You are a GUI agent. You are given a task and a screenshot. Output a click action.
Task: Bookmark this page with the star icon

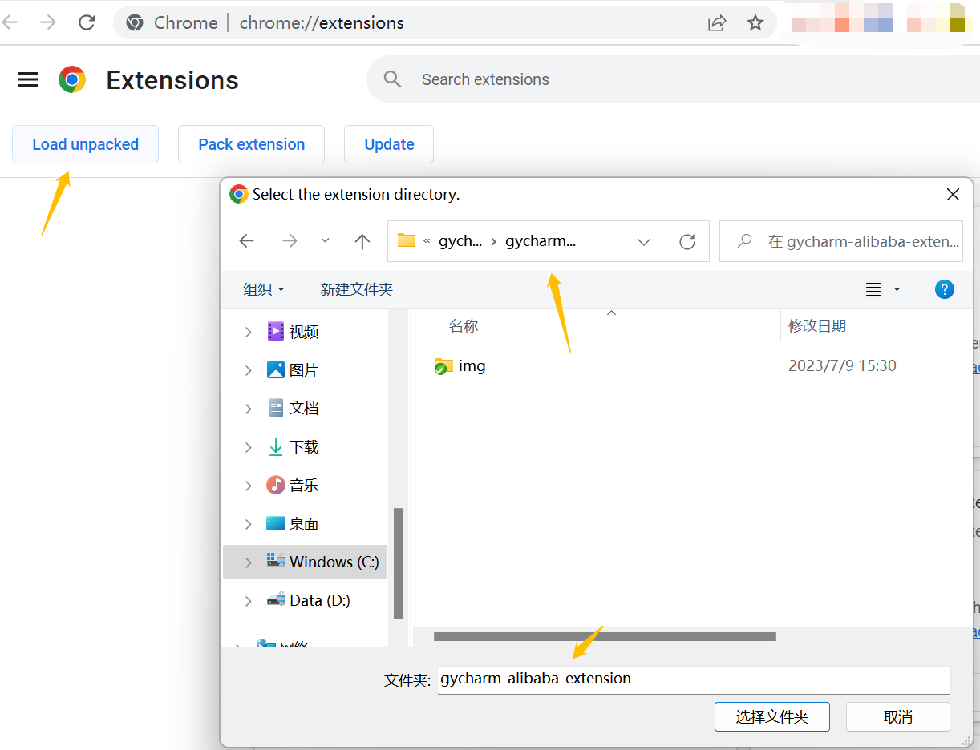[x=755, y=22]
